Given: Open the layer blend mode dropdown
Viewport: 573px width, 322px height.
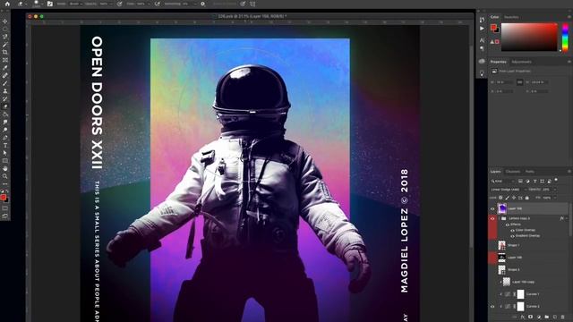Looking at the screenshot, I should [508, 190].
